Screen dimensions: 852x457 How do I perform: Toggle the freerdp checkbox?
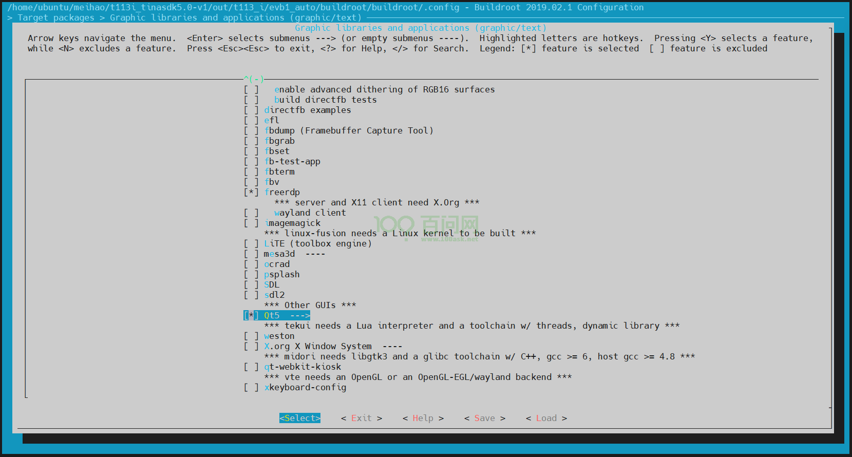click(251, 192)
